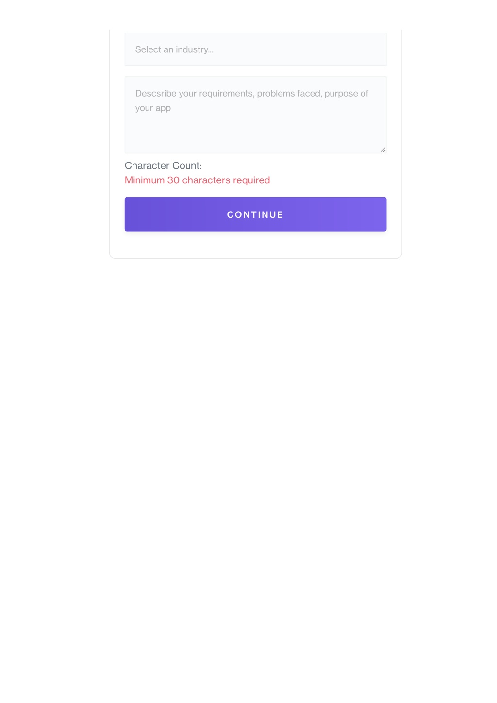
Task: Click the CONTINUE button
Action: 255,214
